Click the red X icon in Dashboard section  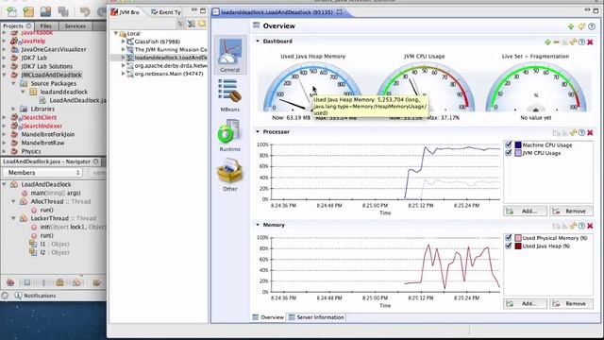point(590,42)
